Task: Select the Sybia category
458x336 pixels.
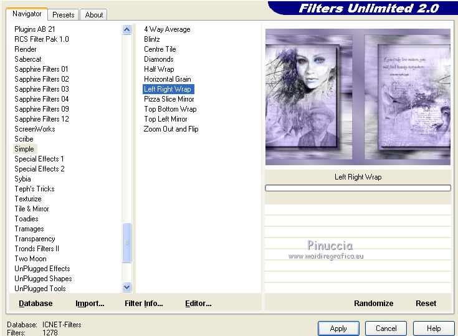Action: tap(22, 178)
